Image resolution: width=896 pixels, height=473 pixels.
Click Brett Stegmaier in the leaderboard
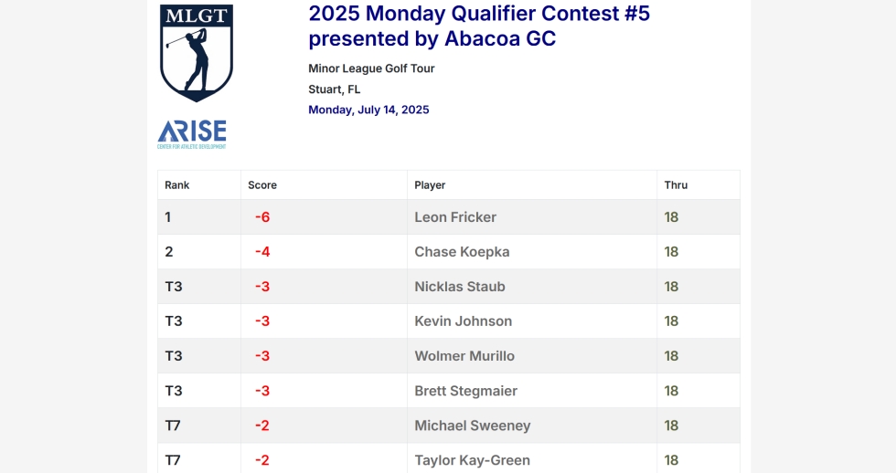[465, 391]
